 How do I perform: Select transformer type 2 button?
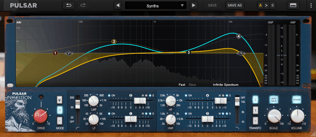(x=255, y=100)
